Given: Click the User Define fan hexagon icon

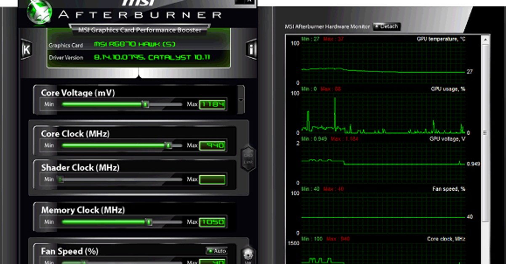Looking at the screenshot, I should [248, 256].
